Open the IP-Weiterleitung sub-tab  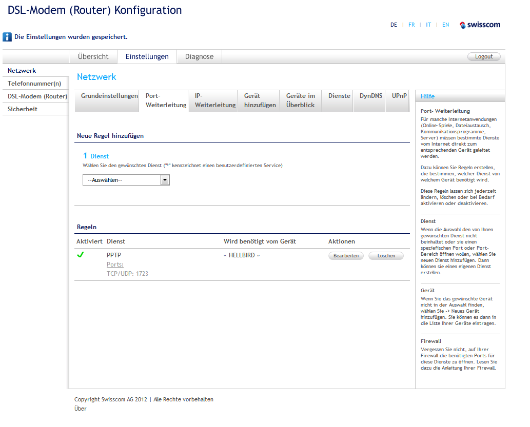pos(213,100)
